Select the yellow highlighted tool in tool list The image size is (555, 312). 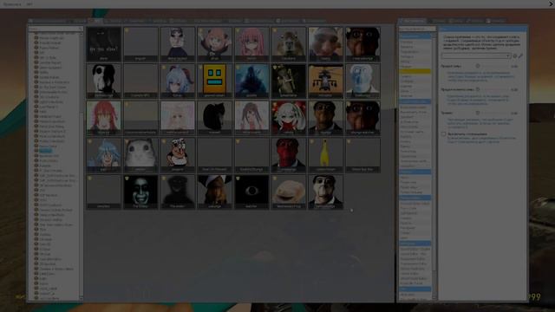click(x=415, y=71)
